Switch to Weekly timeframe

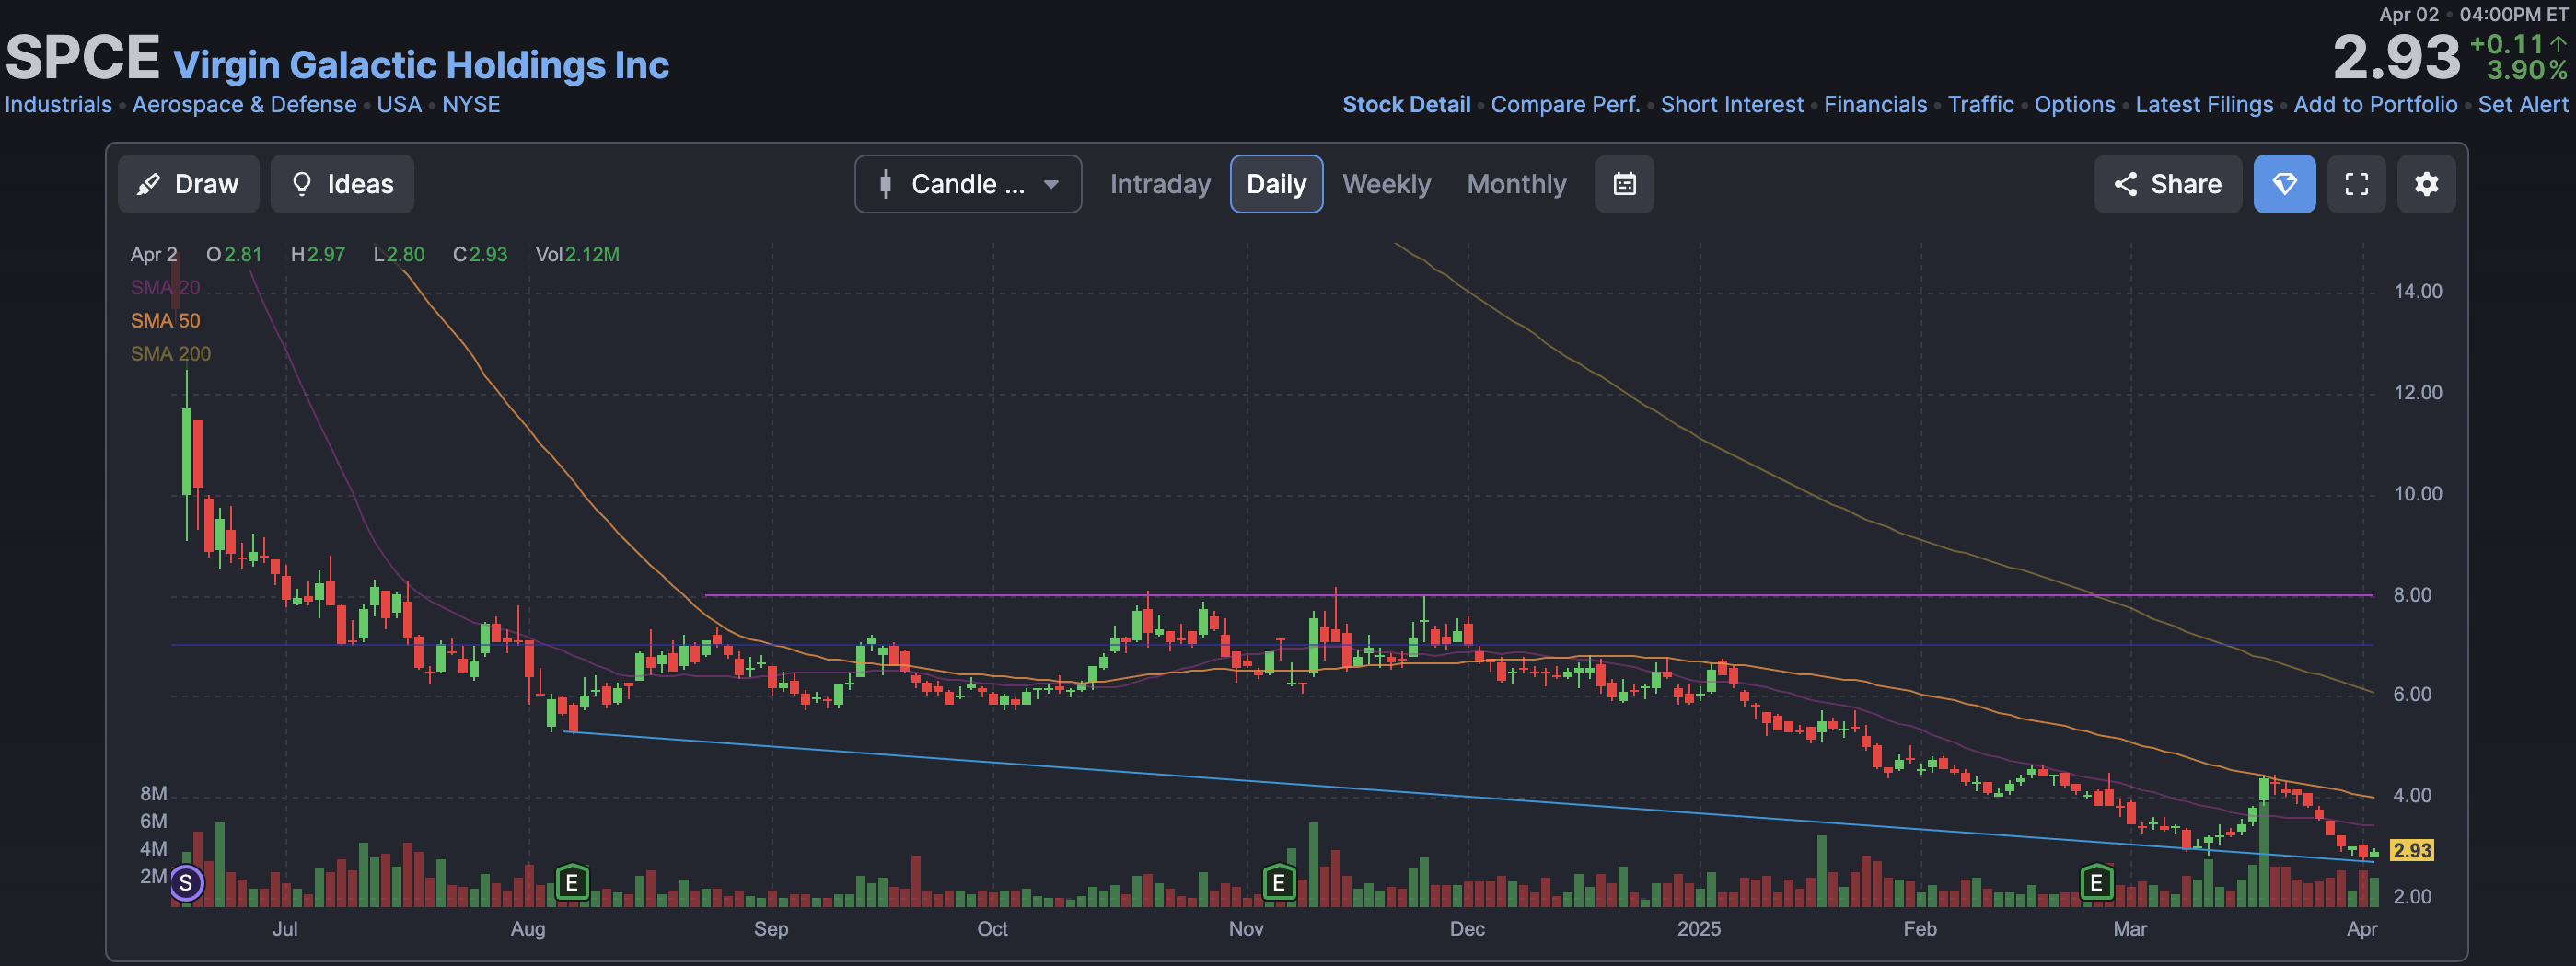click(x=1386, y=184)
